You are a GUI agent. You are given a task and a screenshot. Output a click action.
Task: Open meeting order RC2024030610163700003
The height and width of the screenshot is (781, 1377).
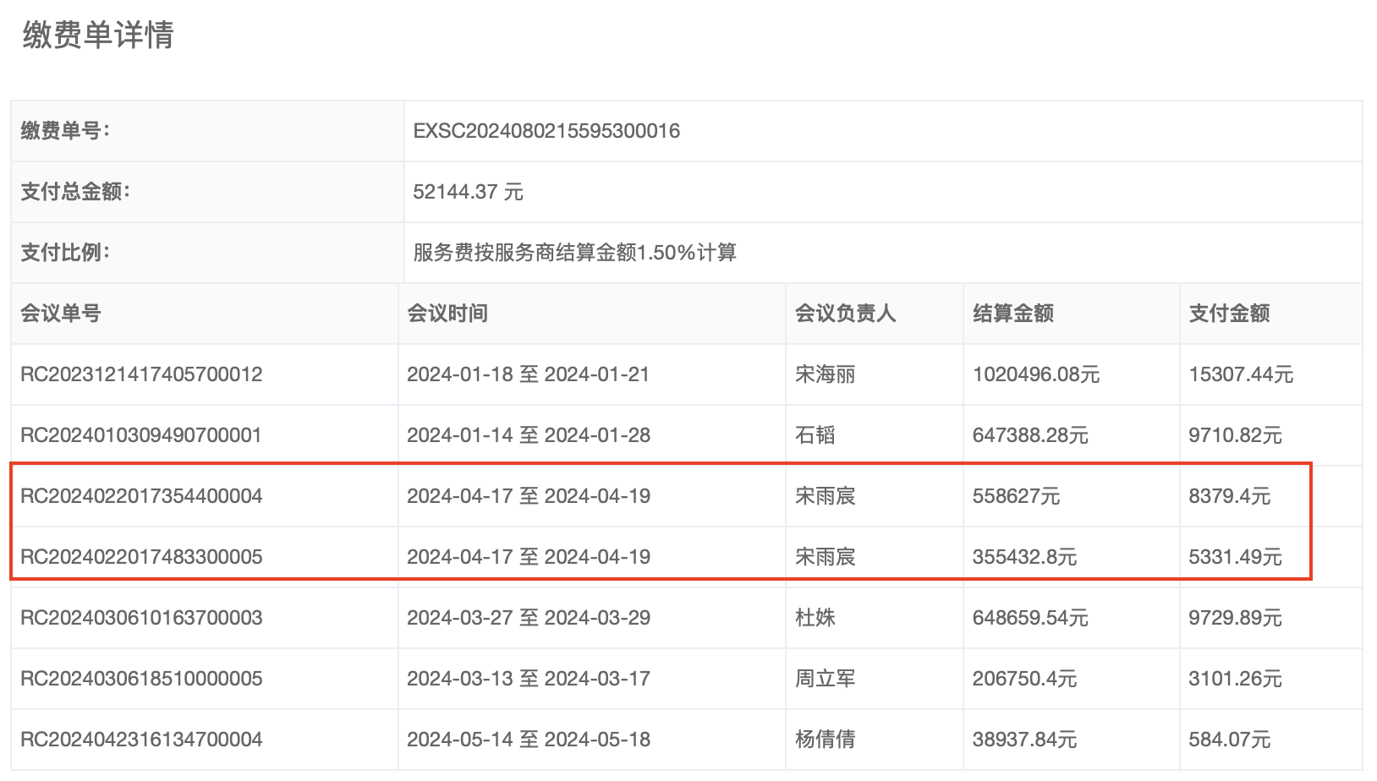click(x=141, y=618)
